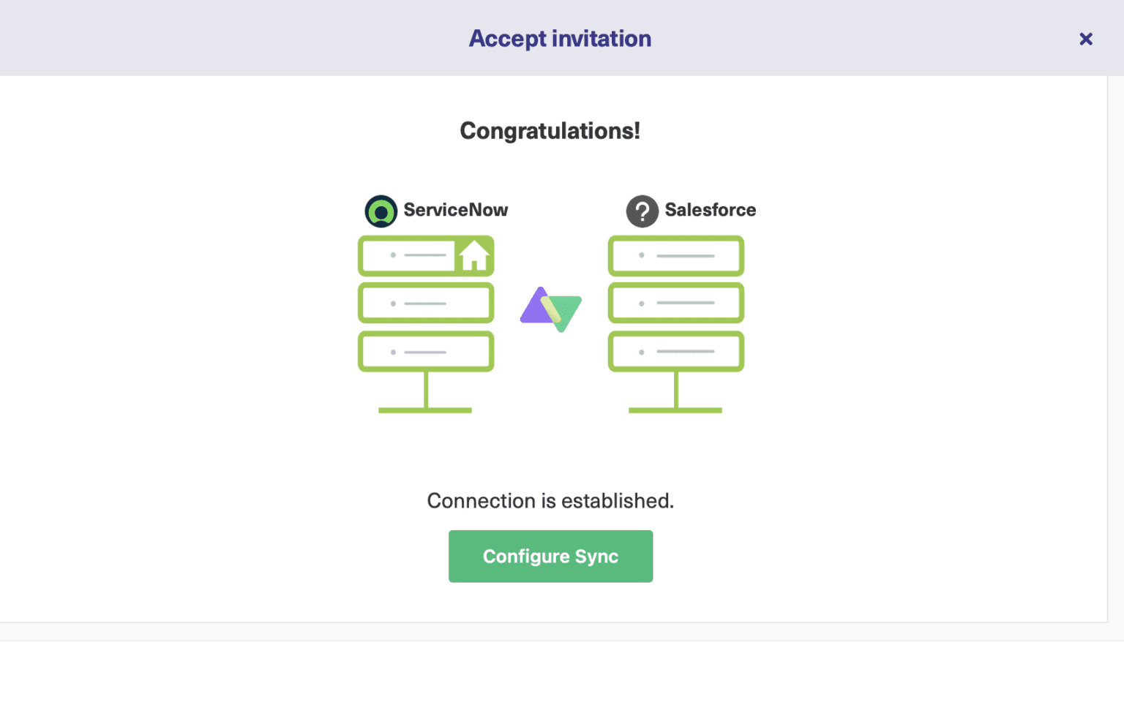1124x716 pixels.
Task: Dismiss the dialog via the X icon
Action: pyautogui.click(x=1085, y=39)
